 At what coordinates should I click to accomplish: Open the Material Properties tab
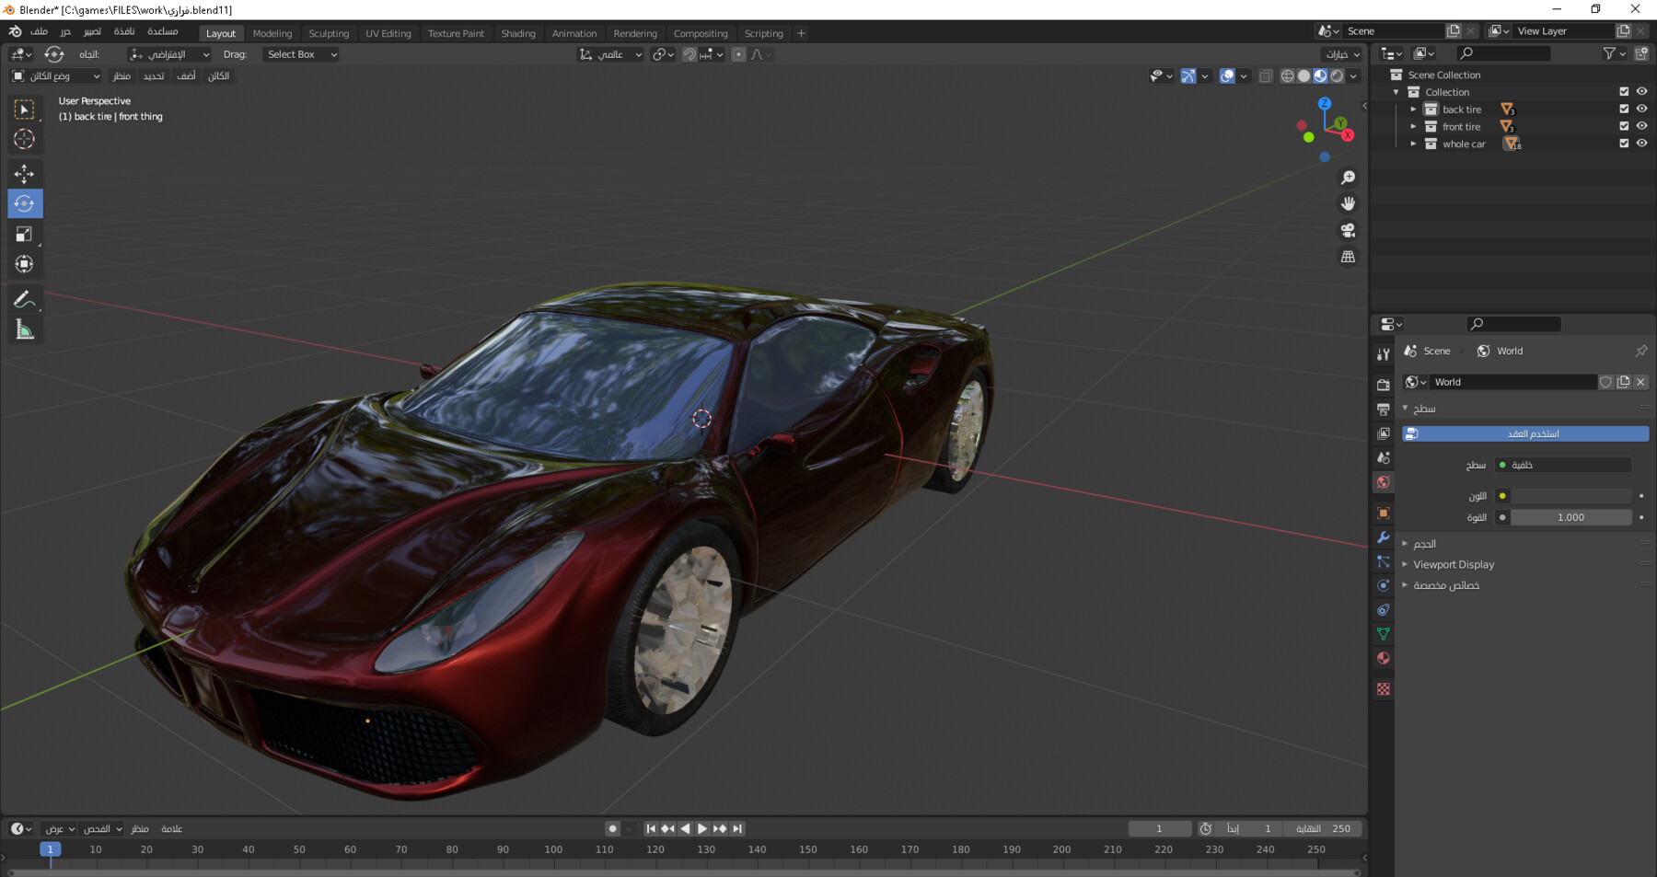(x=1383, y=658)
